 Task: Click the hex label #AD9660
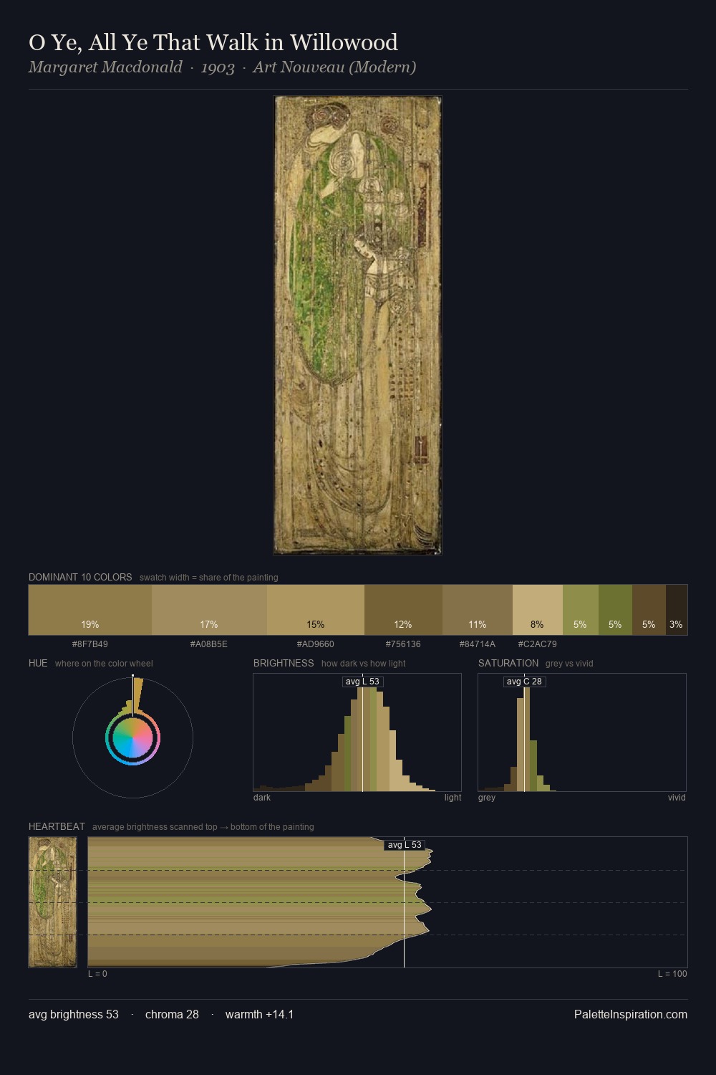(316, 644)
